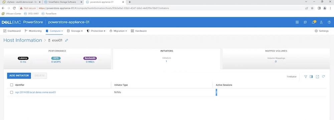Toggle the browser side panel icon
The image size is (334, 120).
click(319, 8)
